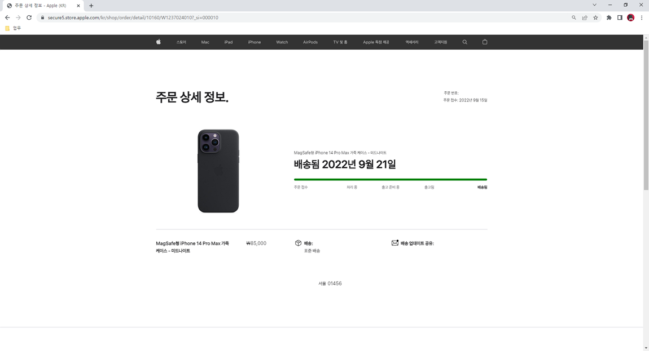Click the 출고 준비 중 step label
The width and height of the screenshot is (649, 351).
tap(391, 187)
